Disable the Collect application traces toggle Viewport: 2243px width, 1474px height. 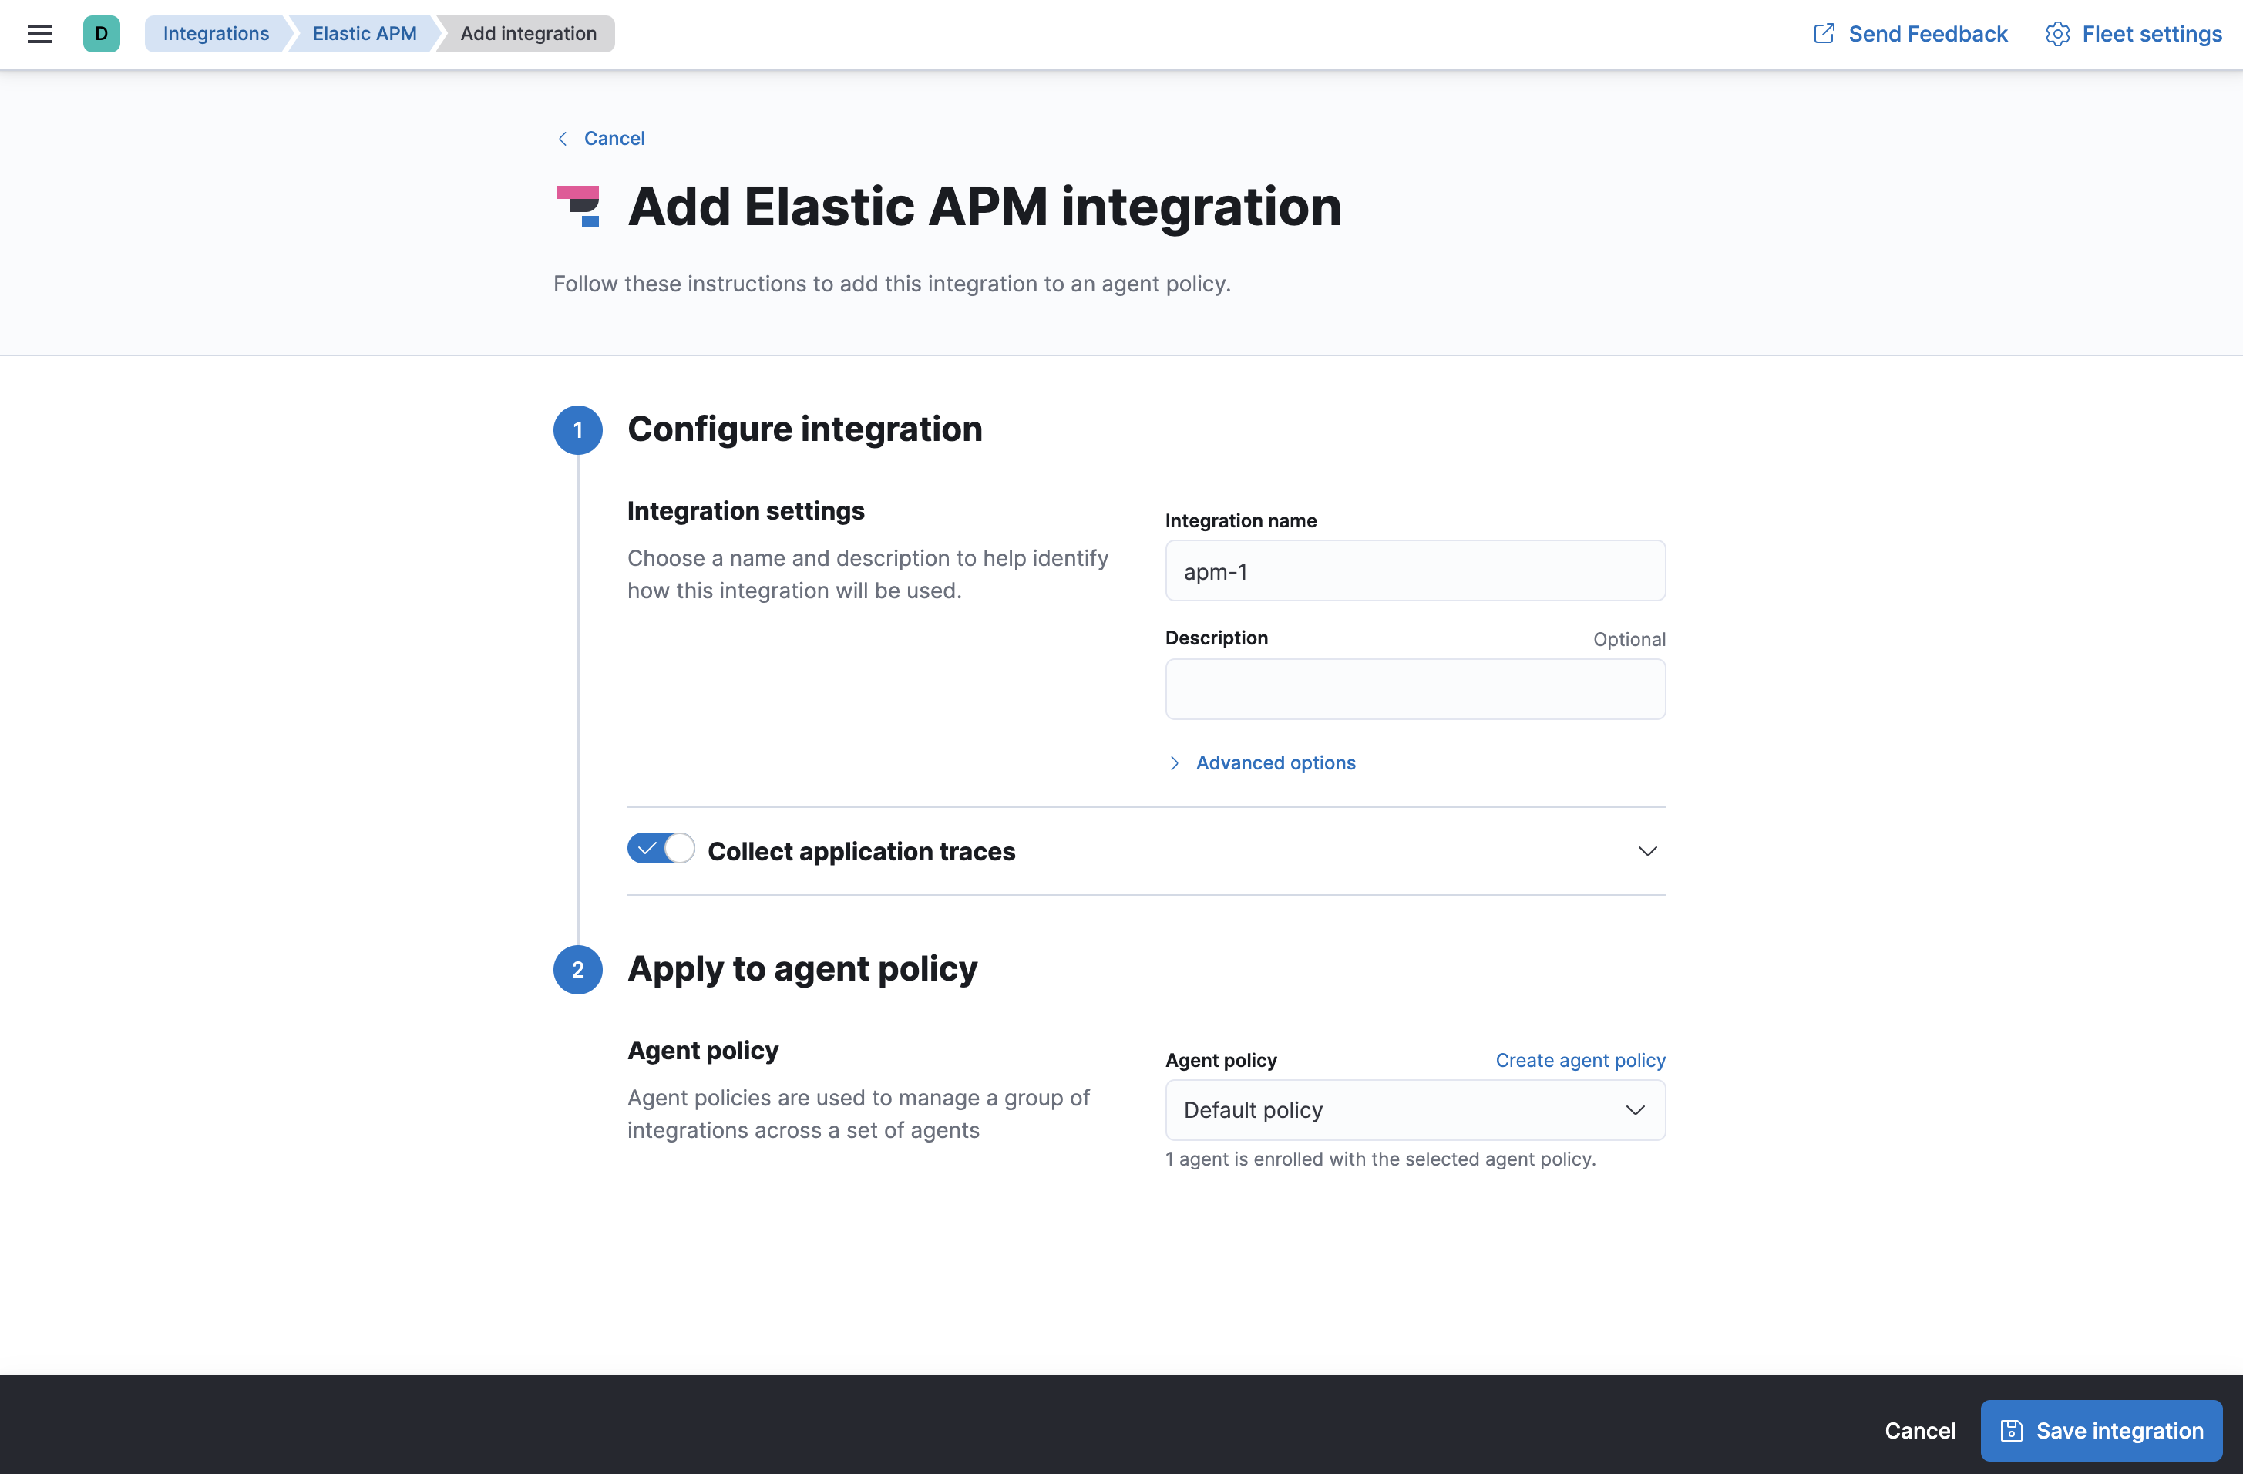point(660,848)
